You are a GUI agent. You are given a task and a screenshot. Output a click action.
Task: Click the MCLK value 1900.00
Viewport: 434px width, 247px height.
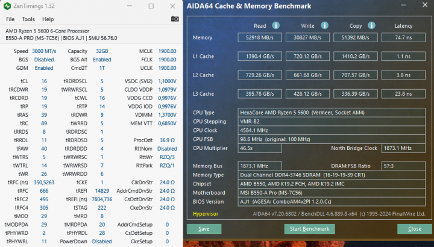coord(167,51)
